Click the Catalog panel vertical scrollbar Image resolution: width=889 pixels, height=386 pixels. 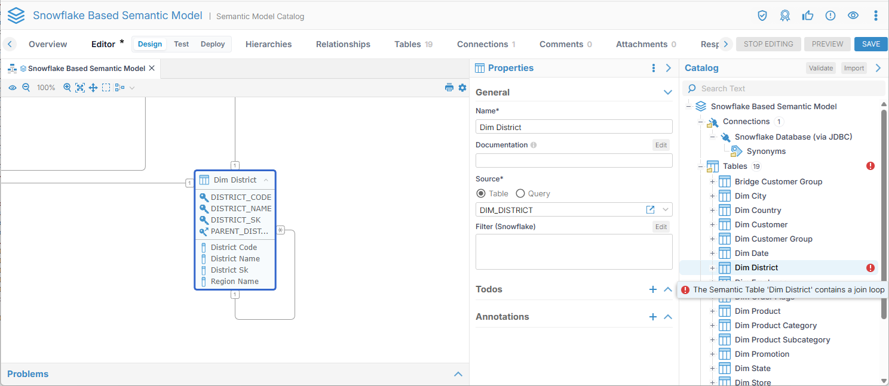[x=884, y=209]
